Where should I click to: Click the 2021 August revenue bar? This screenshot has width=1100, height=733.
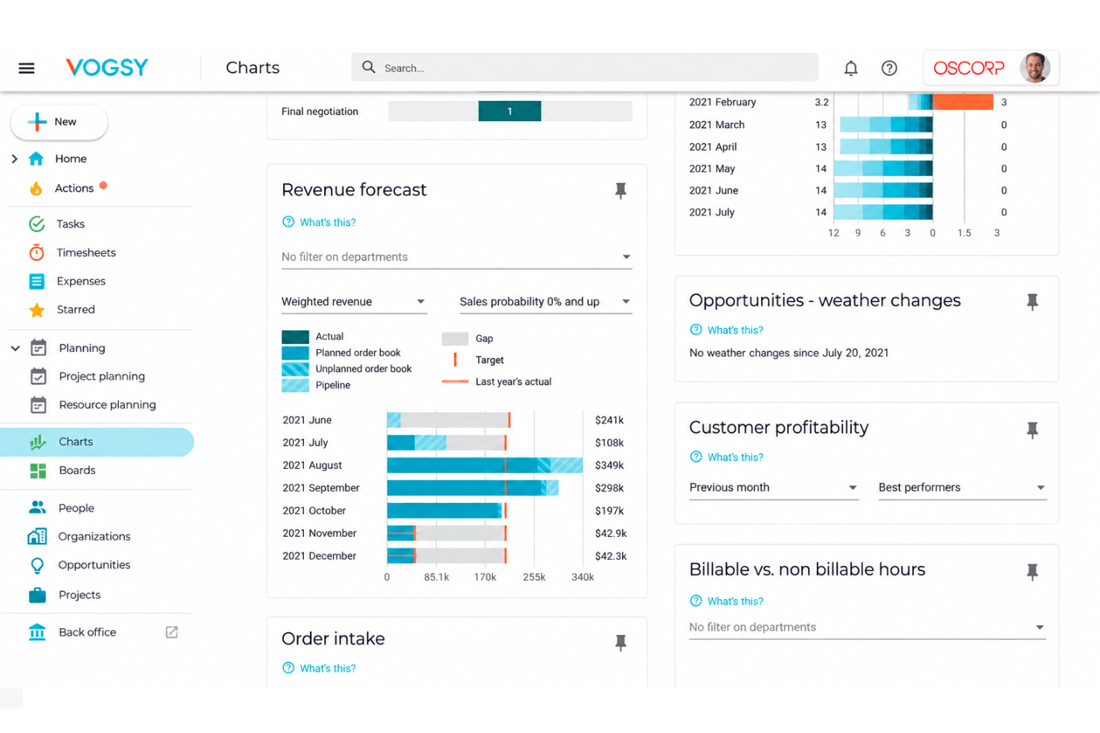click(485, 466)
